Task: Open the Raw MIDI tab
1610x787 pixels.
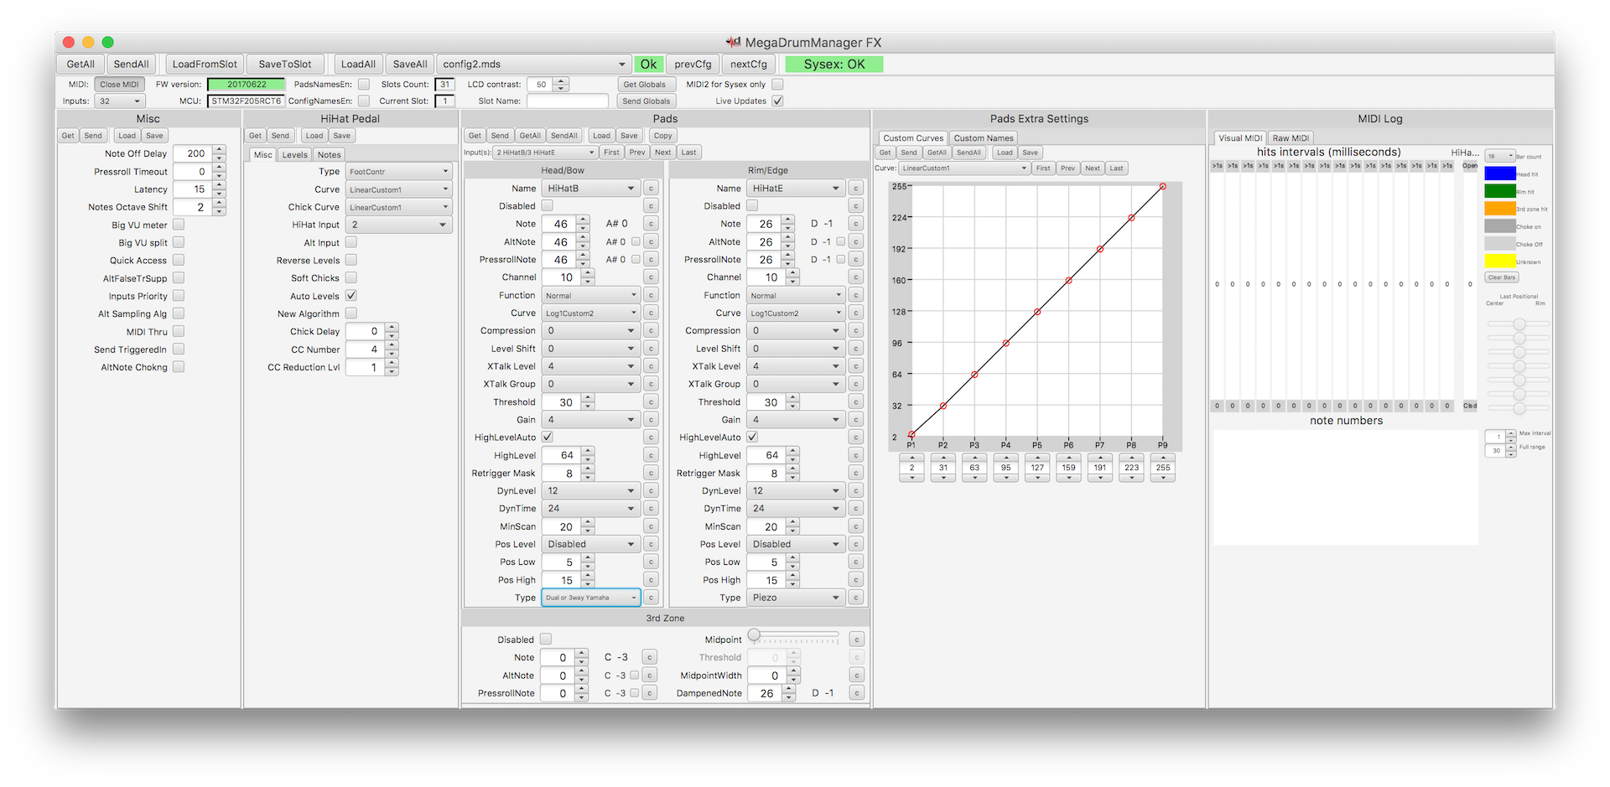Action: coord(1290,138)
